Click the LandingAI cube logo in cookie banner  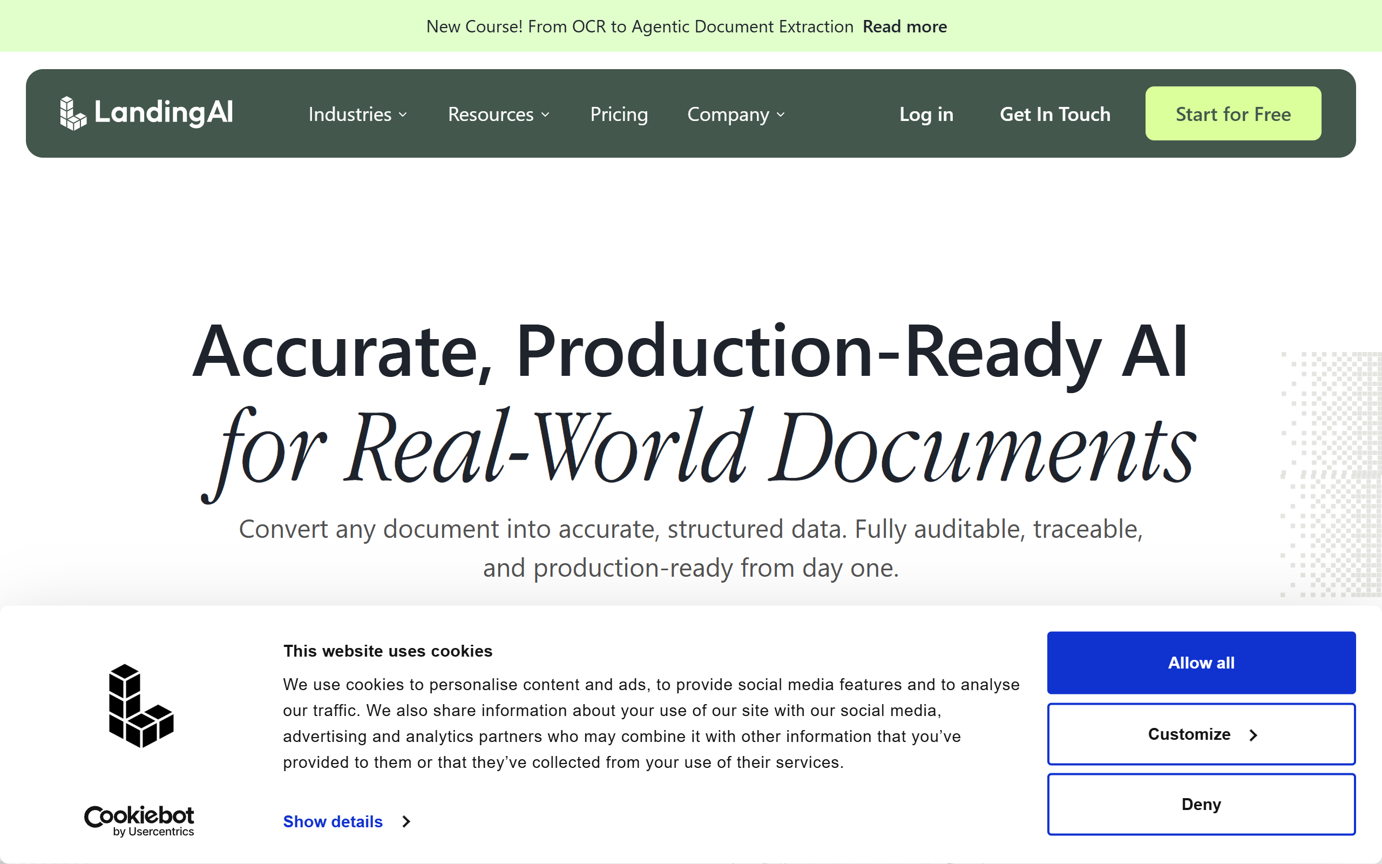pyautogui.click(x=141, y=705)
